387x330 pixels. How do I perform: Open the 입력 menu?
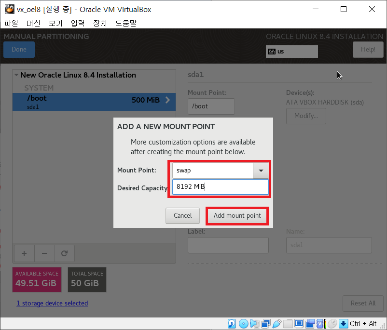(78, 23)
